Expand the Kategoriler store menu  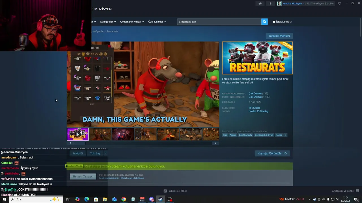108,22
